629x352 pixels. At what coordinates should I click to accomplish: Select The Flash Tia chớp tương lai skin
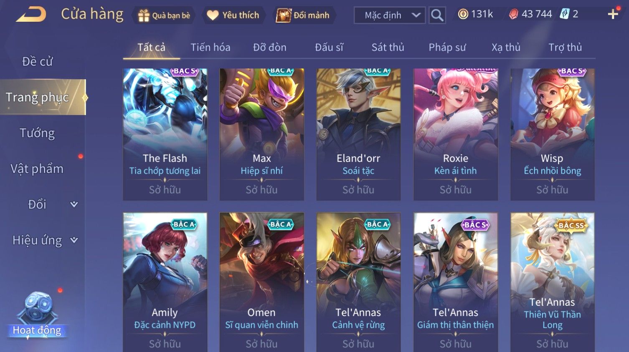(165, 134)
